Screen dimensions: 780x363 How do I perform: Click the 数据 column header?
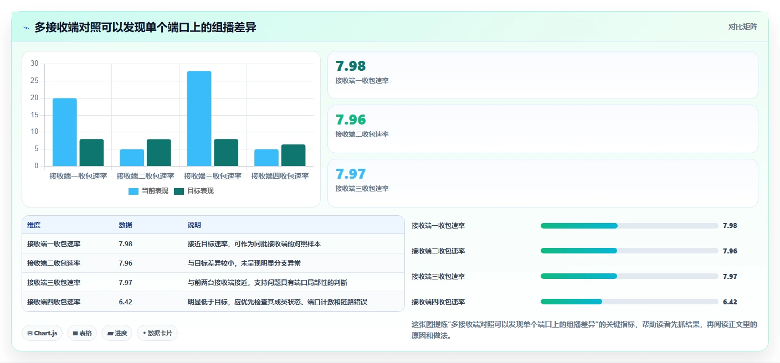point(125,225)
